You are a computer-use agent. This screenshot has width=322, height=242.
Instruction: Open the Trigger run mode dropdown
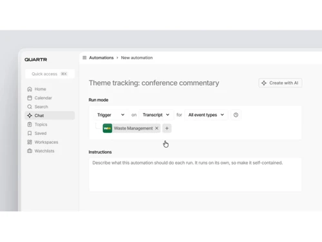click(x=111, y=115)
